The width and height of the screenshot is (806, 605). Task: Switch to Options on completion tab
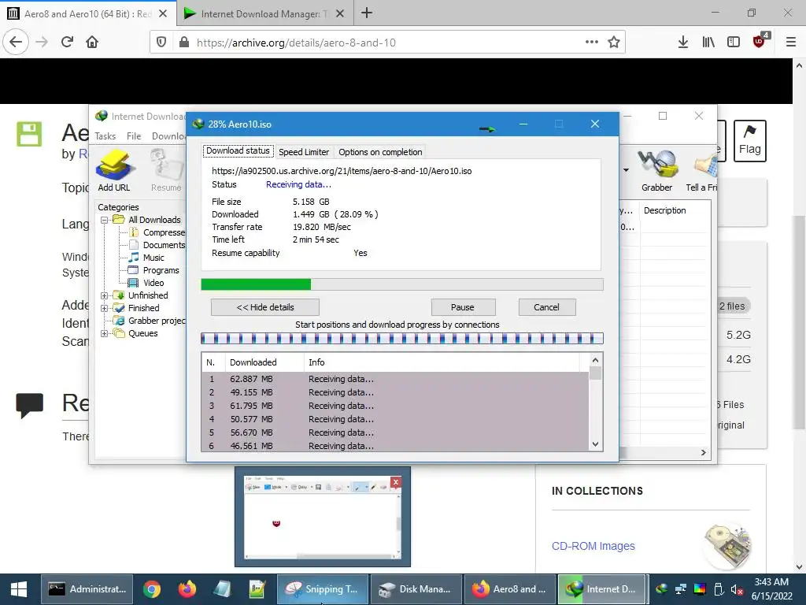click(x=380, y=152)
